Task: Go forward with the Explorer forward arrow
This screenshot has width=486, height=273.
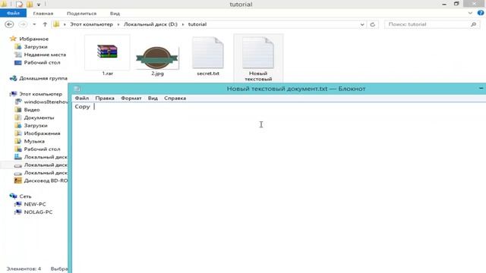Action: click(23, 24)
